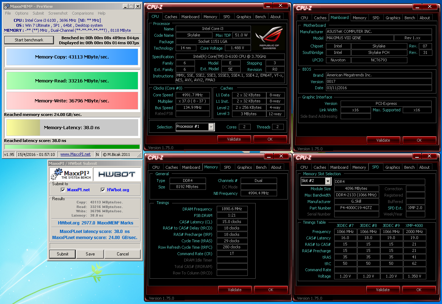Click the Part Number F4-4000C19-4GTZ field
The width and height of the screenshot is (442, 304).
357,208
